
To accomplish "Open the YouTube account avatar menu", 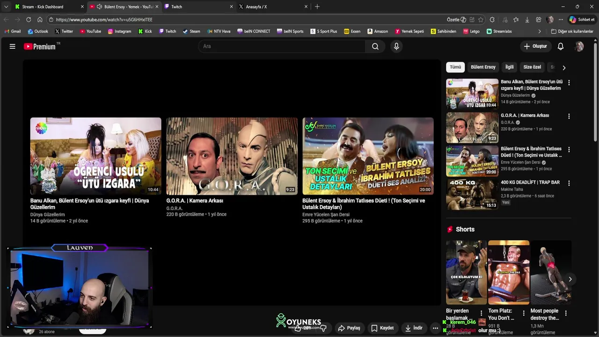I will point(579,46).
